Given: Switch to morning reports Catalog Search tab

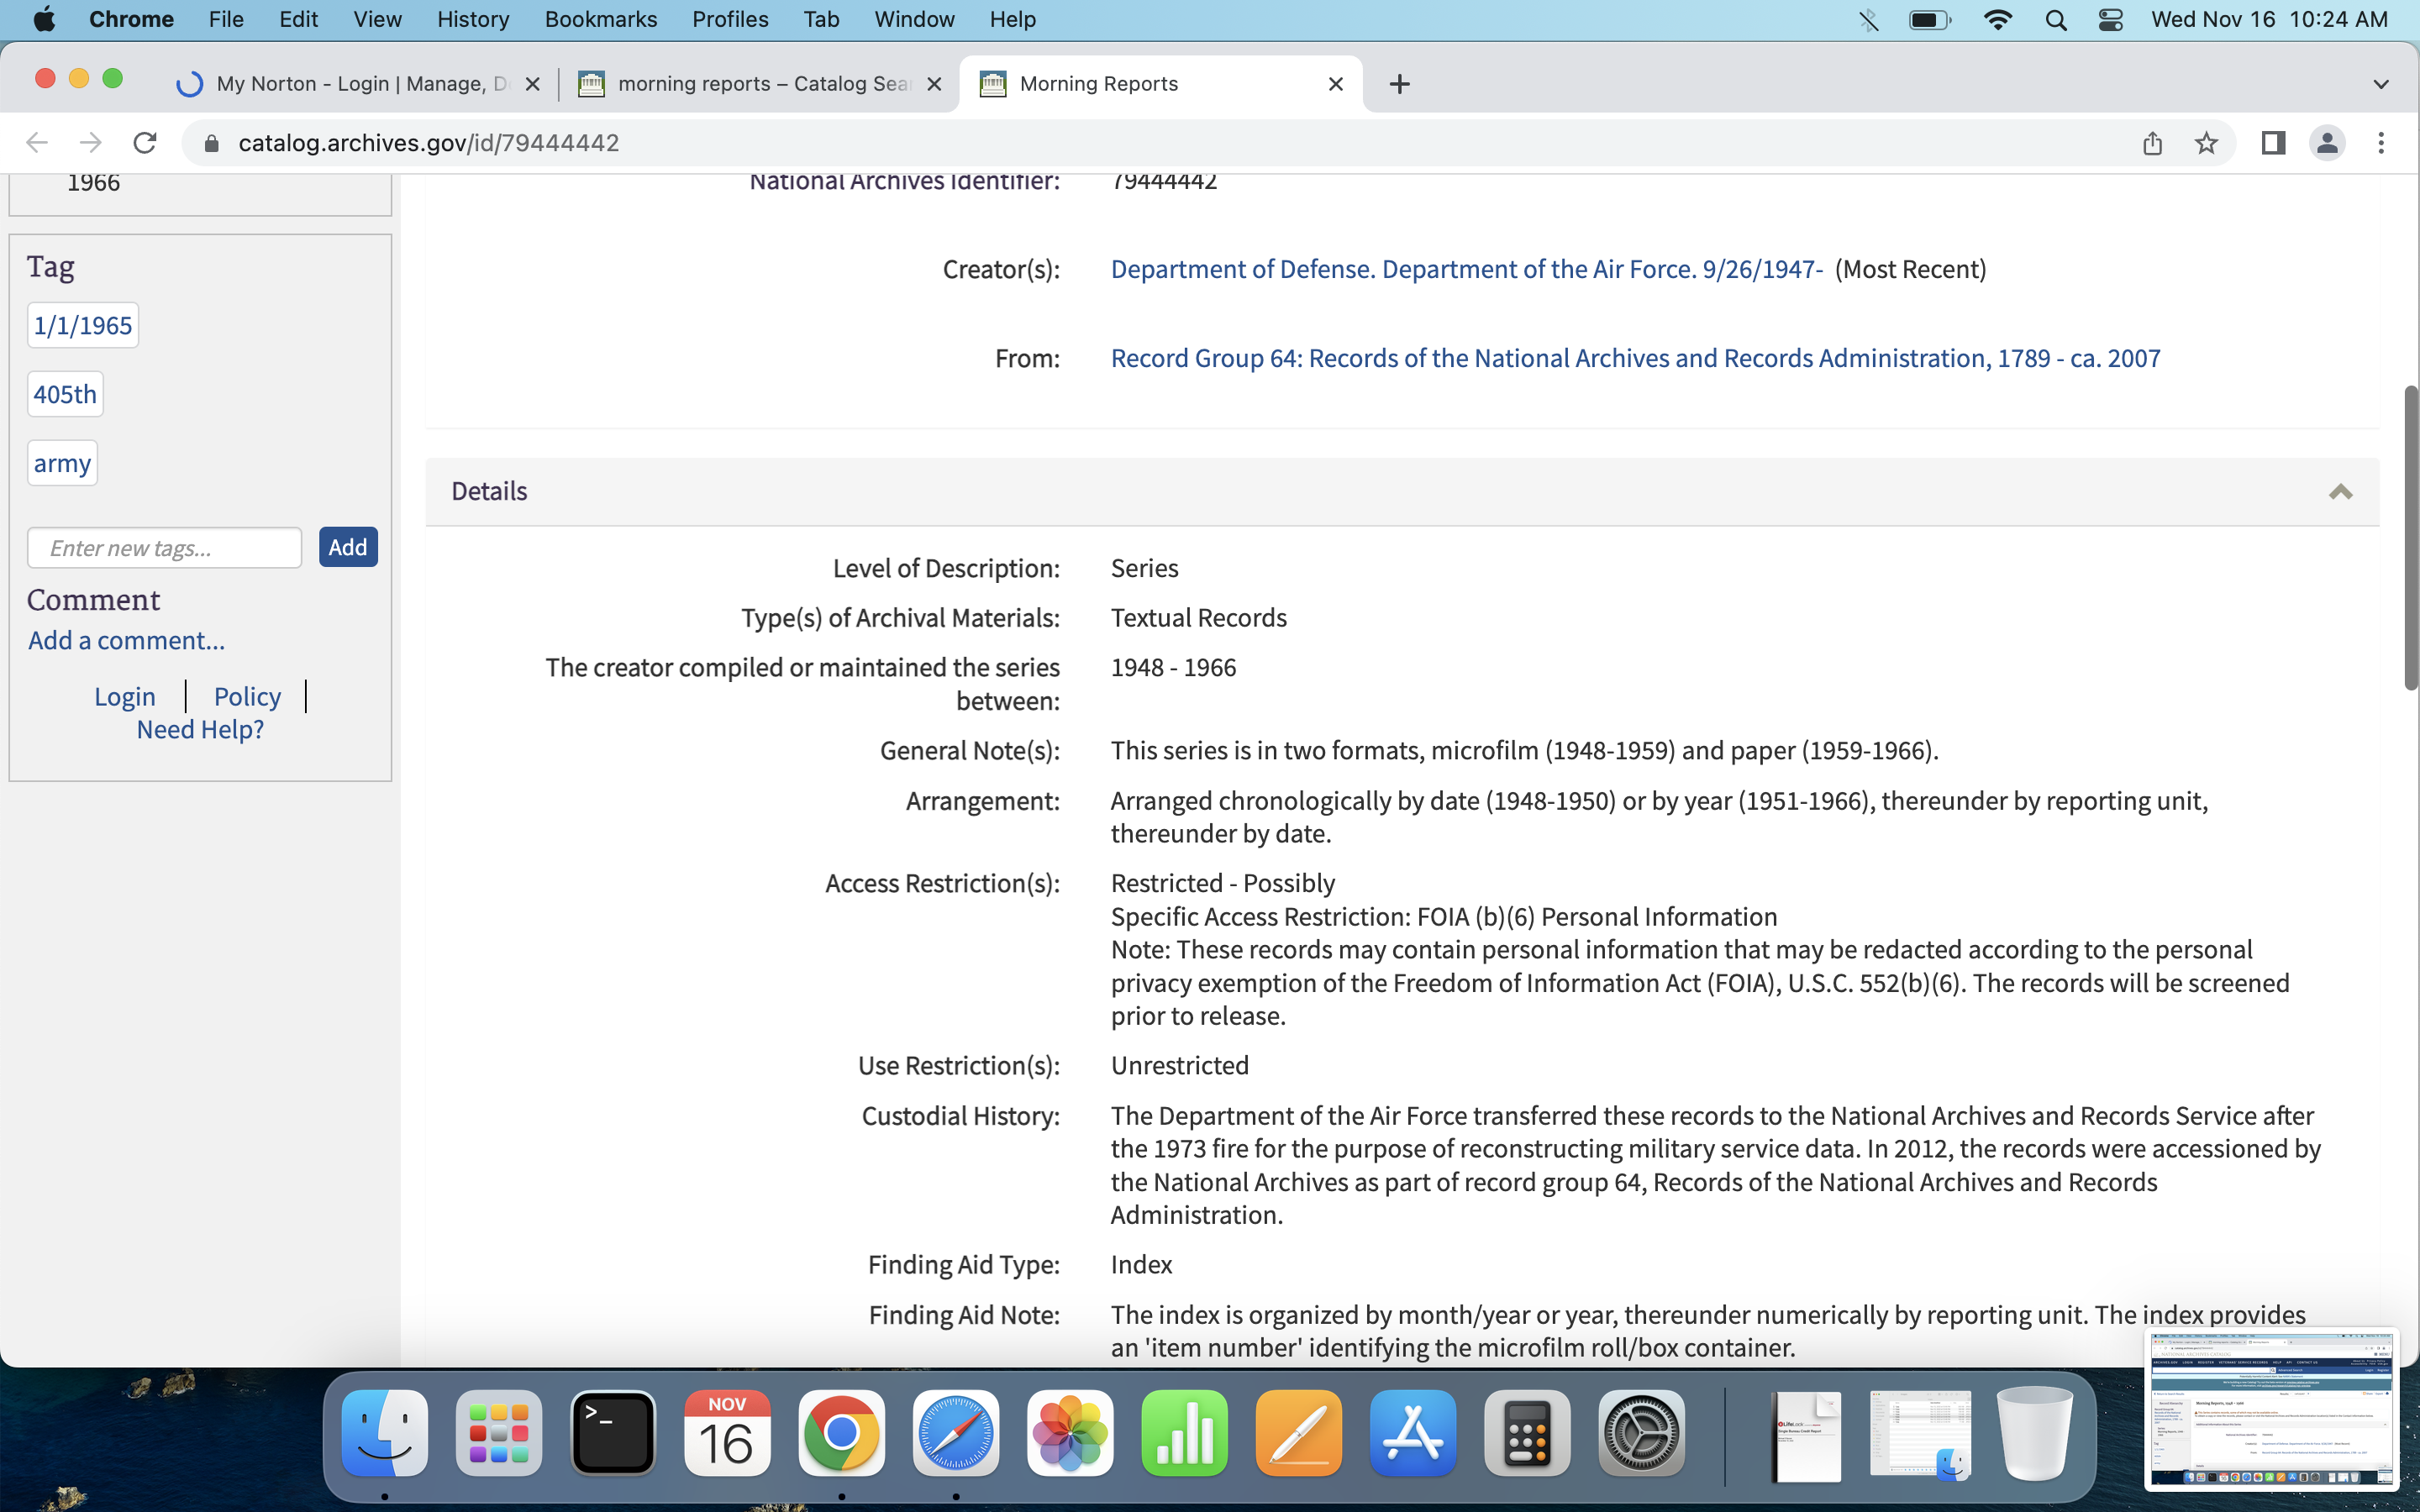Looking at the screenshot, I should [x=760, y=84].
